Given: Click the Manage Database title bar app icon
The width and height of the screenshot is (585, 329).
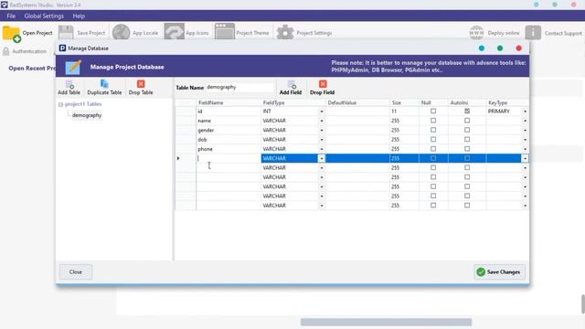Looking at the screenshot, I should coord(62,48).
